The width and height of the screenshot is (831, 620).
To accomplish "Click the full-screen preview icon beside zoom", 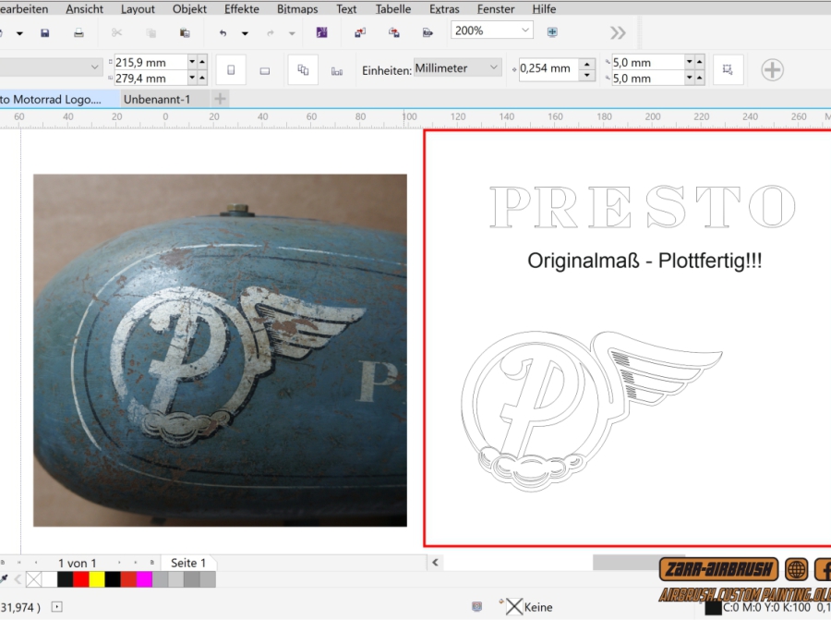I will coord(552,31).
